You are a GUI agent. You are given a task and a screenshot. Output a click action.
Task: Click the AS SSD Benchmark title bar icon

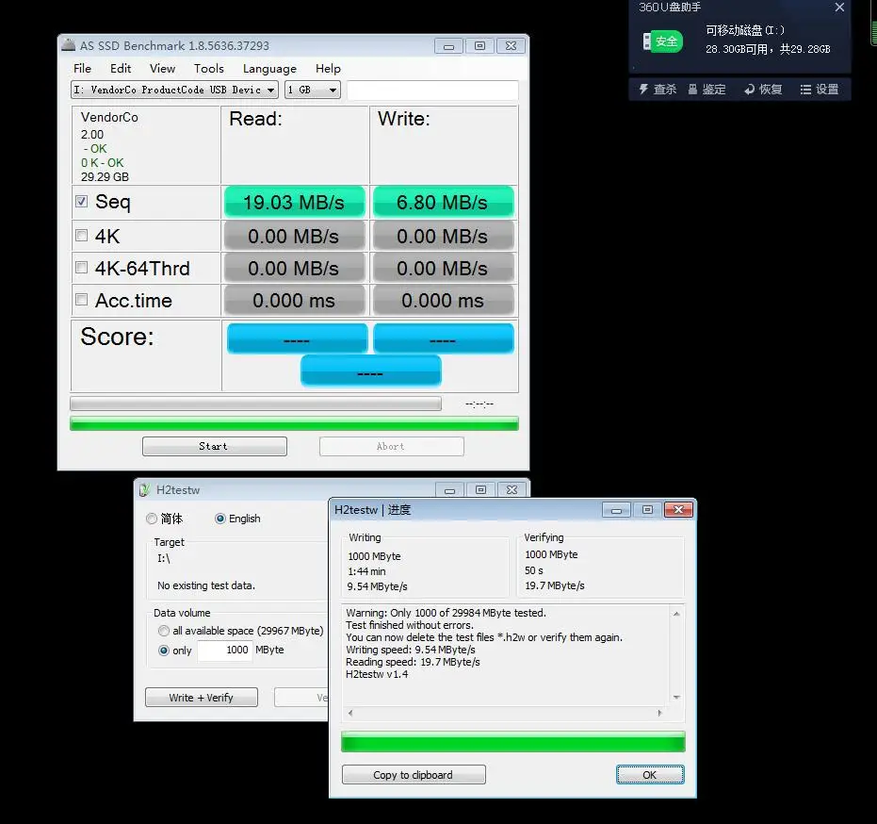(x=68, y=45)
